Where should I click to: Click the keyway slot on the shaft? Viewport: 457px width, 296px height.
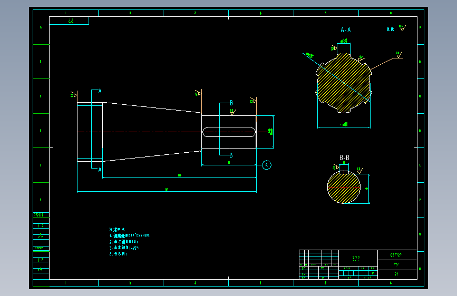pos(229,132)
